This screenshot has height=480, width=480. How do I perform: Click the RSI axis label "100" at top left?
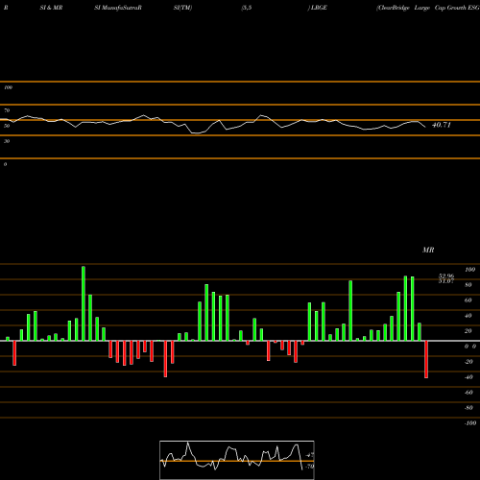click(x=8, y=87)
